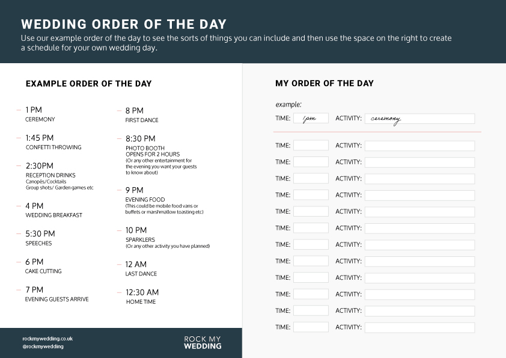This screenshot has height=358, width=506.
Task: Click the Example Order of the Day heading
Action: [88, 84]
